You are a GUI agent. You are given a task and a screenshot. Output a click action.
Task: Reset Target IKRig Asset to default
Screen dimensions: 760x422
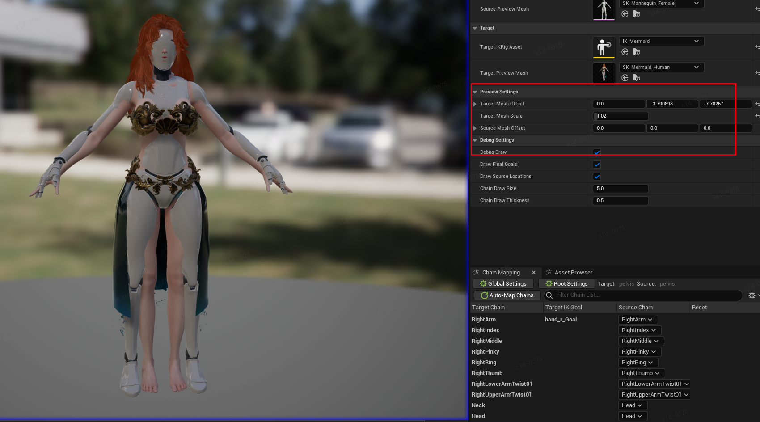757,47
